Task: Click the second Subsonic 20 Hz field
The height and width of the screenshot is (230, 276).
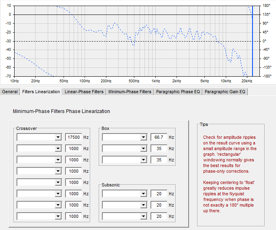Action: click(159, 205)
